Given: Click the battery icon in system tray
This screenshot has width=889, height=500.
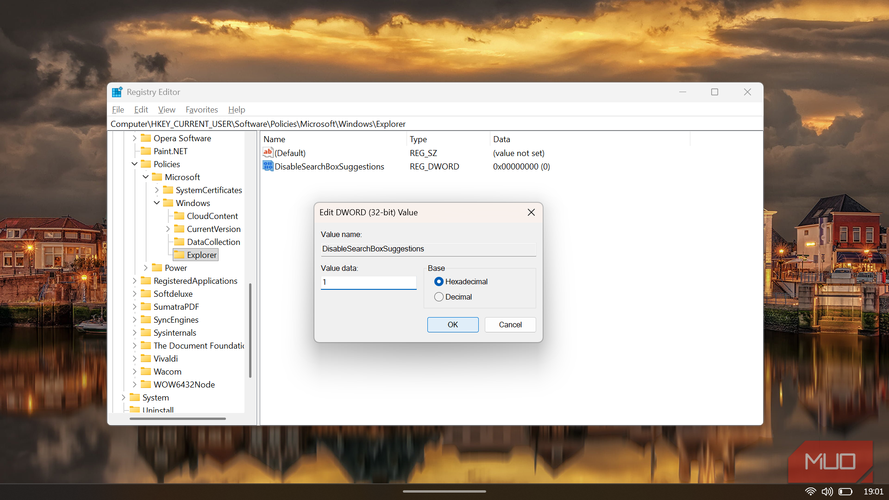Looking at the screenshot, I should 845,492.
